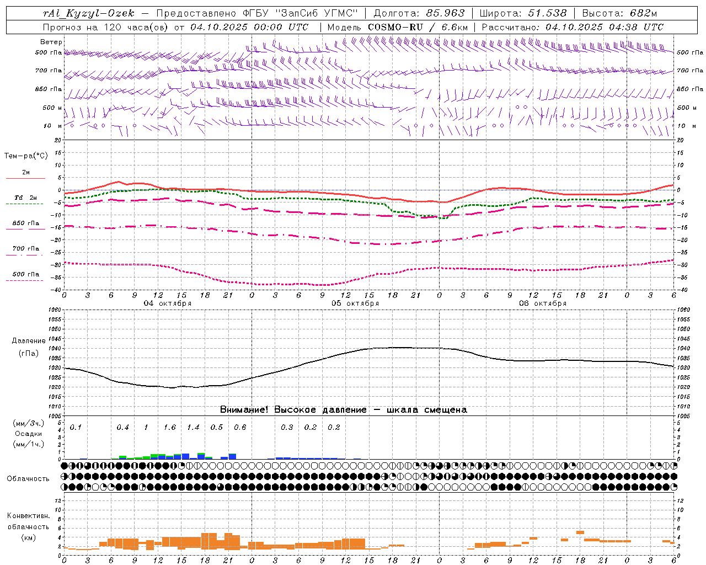
Task: Click the 'Широта: 51.538' header field
Action: (x=523, y=13)
